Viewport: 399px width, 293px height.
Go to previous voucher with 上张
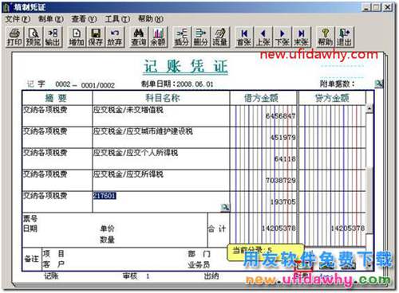click(263, 37)
